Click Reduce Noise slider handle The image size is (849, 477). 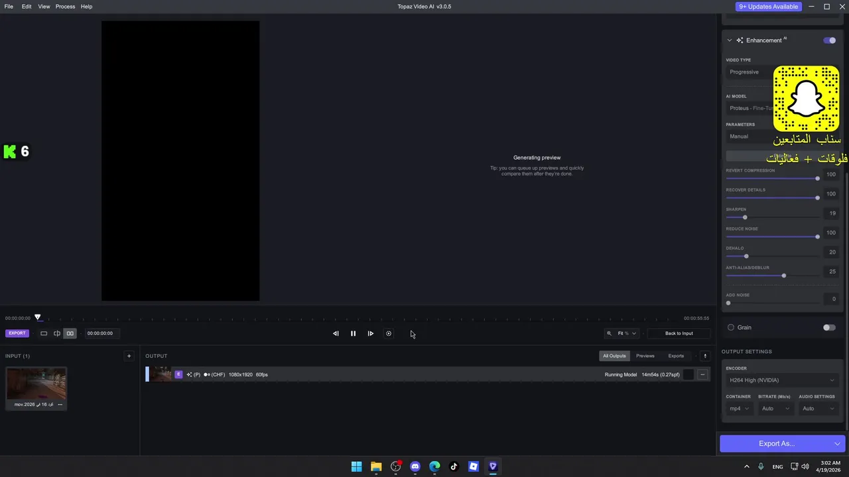point(817,237)
